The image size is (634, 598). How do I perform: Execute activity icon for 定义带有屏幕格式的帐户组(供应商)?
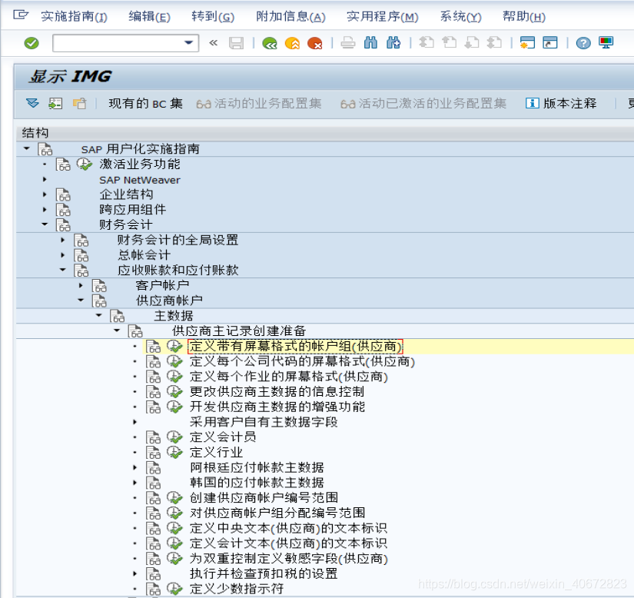point(175,346)
